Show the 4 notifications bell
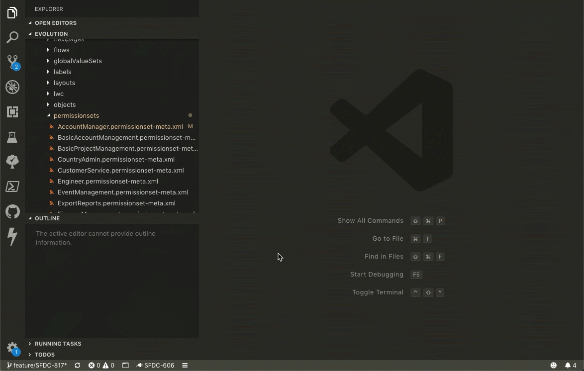The width and height of the screenshot is (584, 371). coord(571,366)
